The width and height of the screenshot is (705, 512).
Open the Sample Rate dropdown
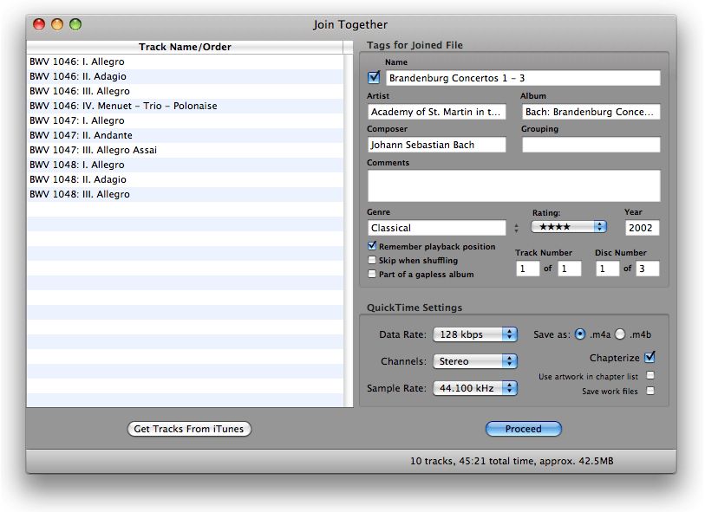475,388
